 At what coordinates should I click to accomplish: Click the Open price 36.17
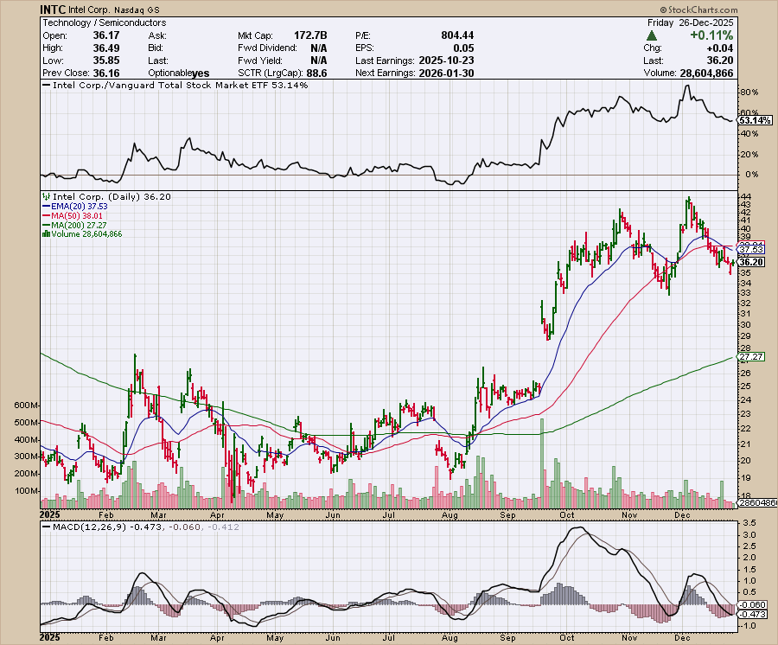point(106,35)
